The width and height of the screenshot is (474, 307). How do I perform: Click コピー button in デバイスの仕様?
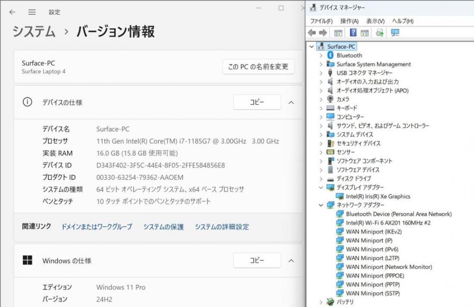pyautogui.click(x=257, y=102)
